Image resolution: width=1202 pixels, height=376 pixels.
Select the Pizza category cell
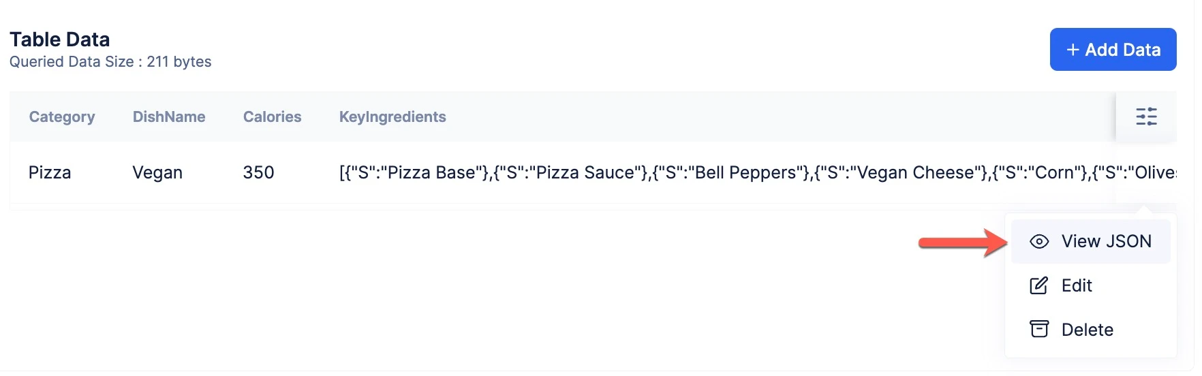click(x=50, y=172)
